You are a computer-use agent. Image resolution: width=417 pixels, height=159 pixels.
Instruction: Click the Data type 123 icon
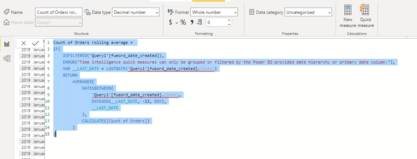[x=88, y=12]
